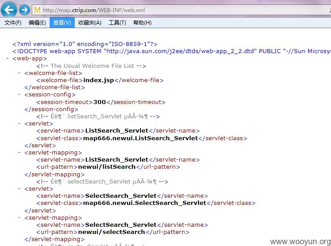Open the 工具(T) menu
This screenshot has height=246, width=331.
click(117, 22)
